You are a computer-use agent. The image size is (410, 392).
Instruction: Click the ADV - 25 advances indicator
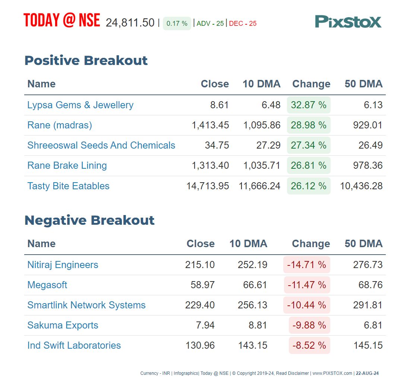(210, 24)
